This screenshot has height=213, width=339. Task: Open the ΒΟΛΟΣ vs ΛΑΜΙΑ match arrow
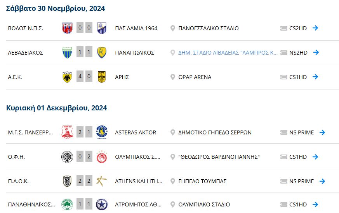tap(315, 28)
